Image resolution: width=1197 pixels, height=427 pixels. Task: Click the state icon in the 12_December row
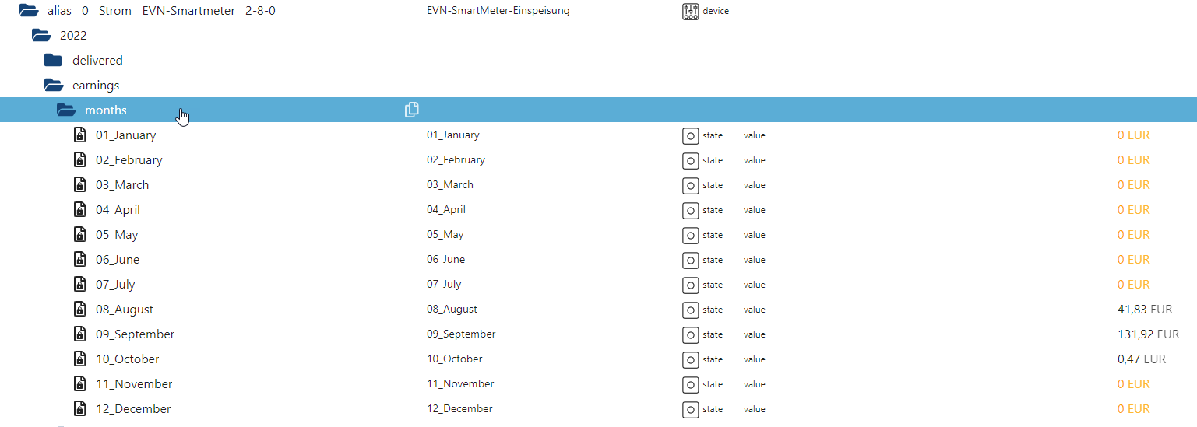point(690,409)
